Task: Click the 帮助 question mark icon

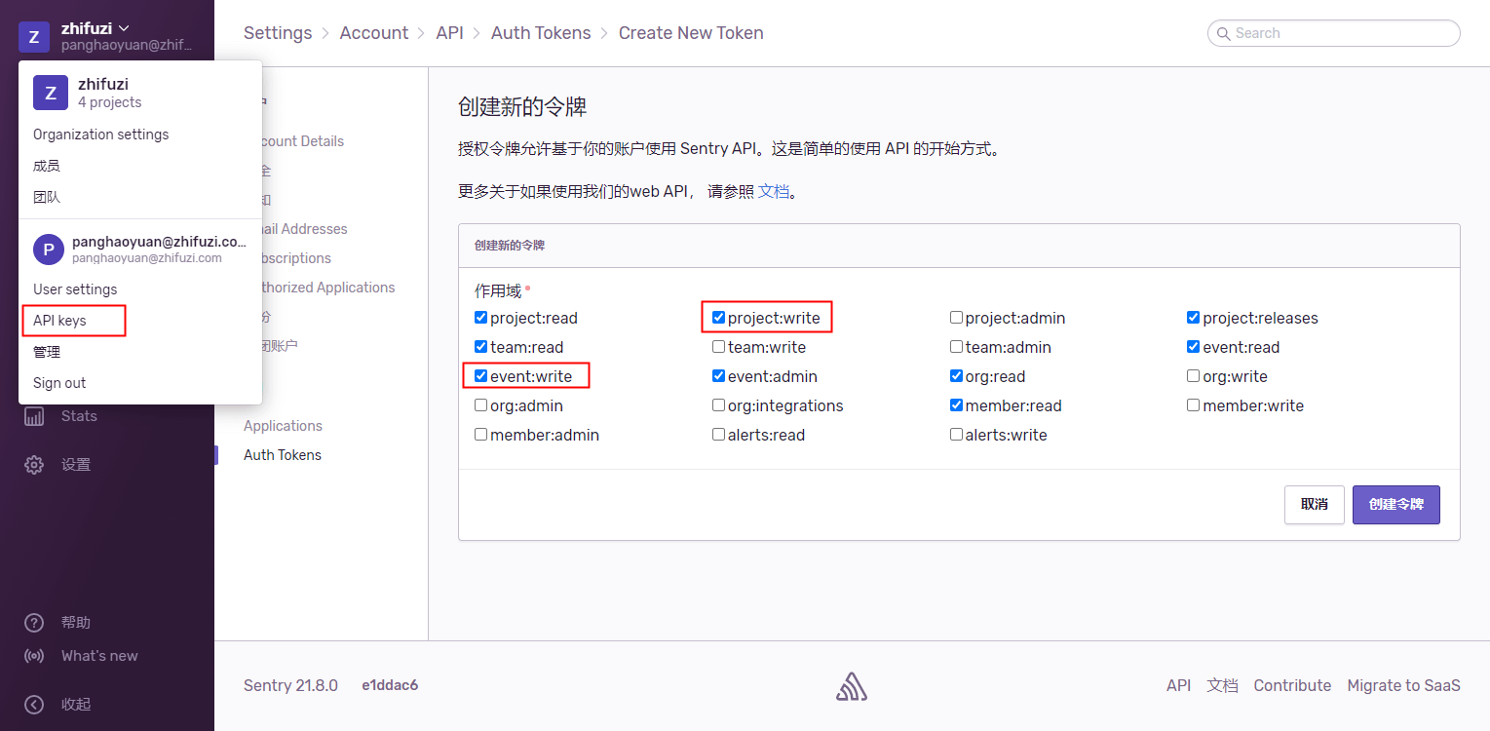Action: coord(34,623)
